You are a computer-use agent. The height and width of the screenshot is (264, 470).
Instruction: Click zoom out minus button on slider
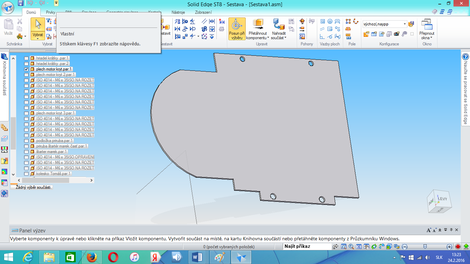coord(405,246)
